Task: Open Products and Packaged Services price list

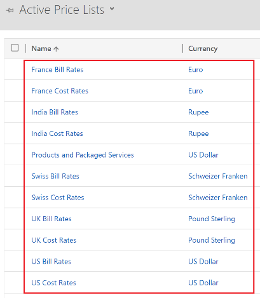Action: [83, 155]
